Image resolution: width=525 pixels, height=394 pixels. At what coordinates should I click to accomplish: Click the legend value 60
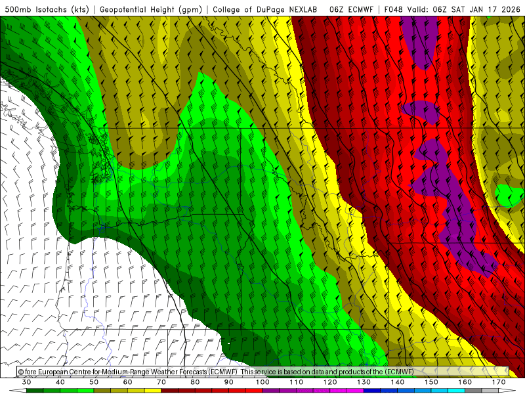pos(127,382)
